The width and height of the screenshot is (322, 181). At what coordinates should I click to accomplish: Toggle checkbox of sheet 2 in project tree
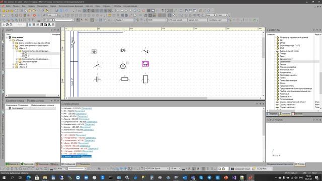(x=23, y=56)
